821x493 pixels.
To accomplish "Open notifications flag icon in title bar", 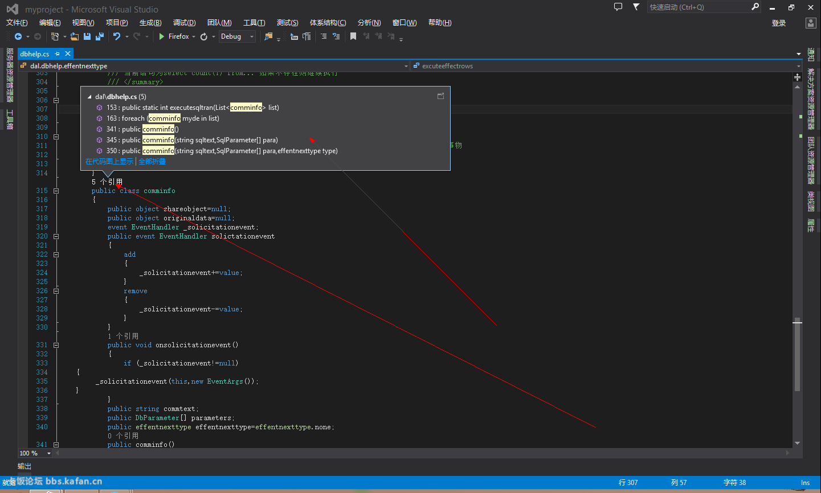I will tap(636, 7).
